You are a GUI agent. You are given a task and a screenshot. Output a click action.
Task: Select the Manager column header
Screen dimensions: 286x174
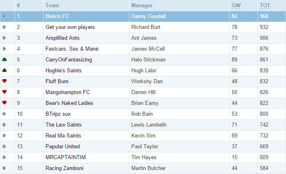[142, 6]
